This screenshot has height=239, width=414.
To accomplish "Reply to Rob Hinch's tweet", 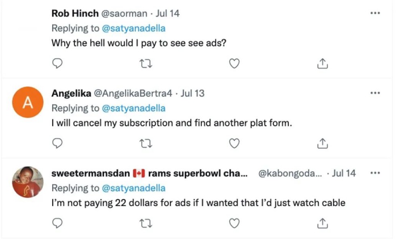I will point(58,63).
